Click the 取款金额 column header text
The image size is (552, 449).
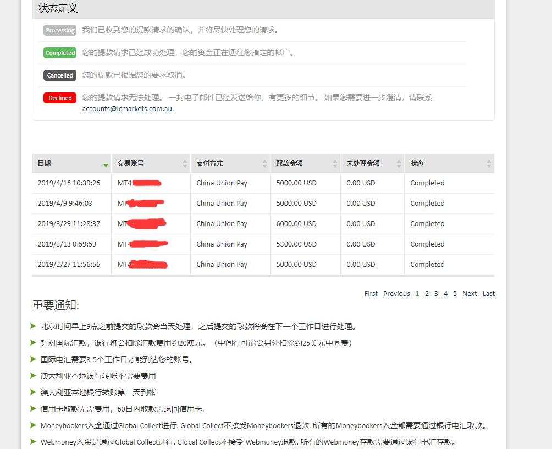[289, 163]
